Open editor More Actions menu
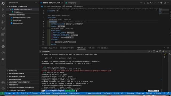 point(168,3)
